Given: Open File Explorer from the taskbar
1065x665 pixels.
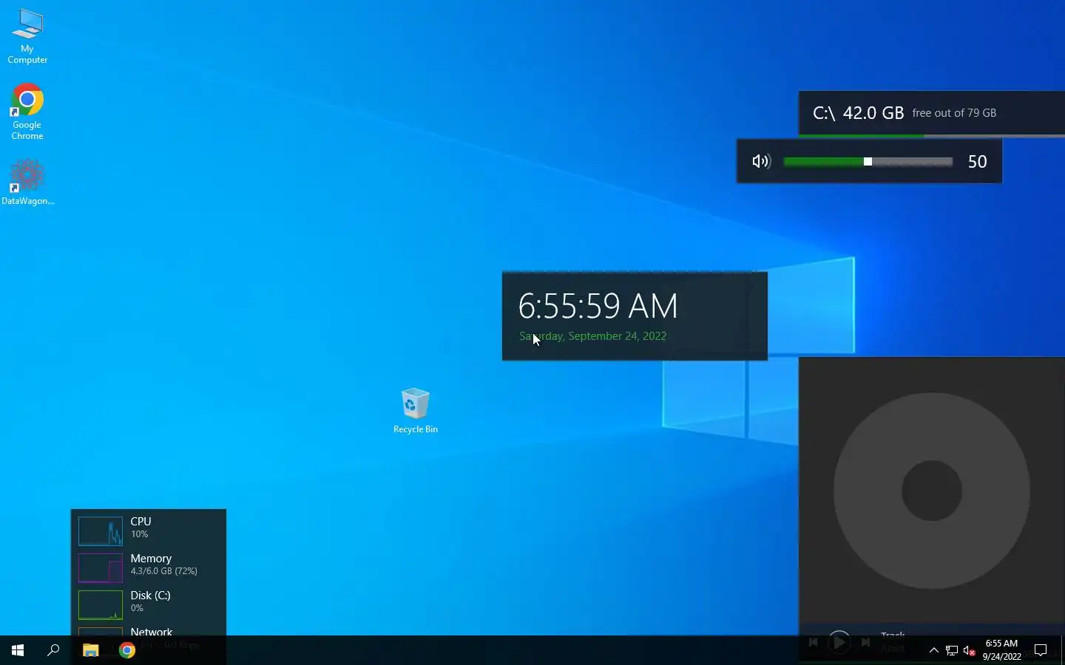Looking at the screenshot, I should point(90,650).
